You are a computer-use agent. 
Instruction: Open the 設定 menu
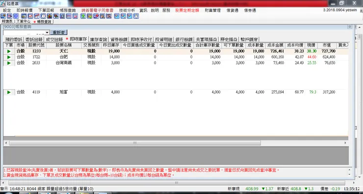[7, 10]
